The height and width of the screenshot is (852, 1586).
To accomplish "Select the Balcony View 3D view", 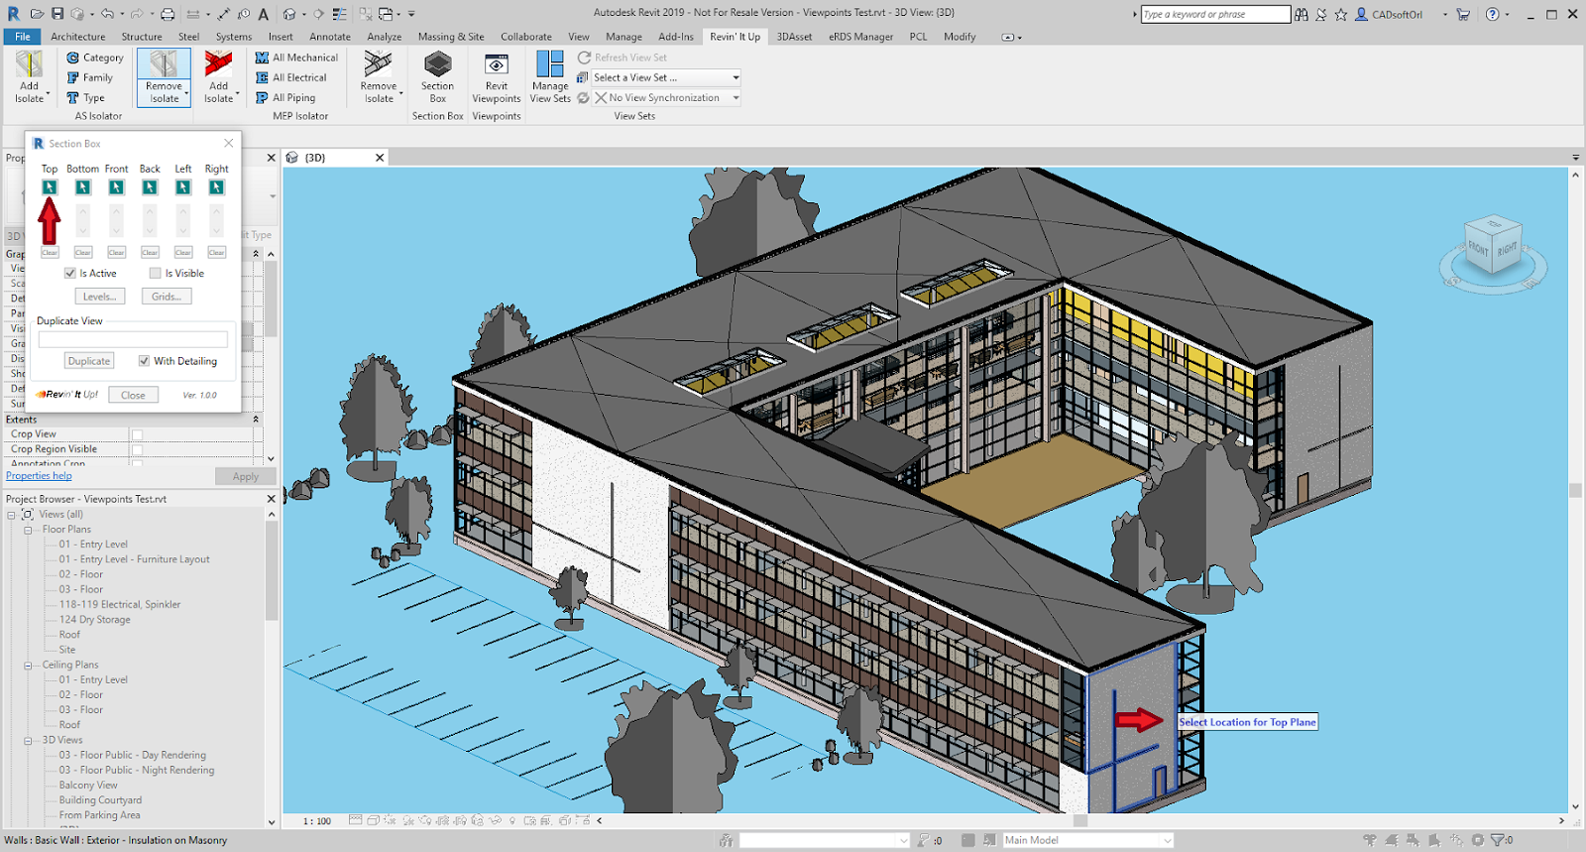I will click(x=88, y=786).
